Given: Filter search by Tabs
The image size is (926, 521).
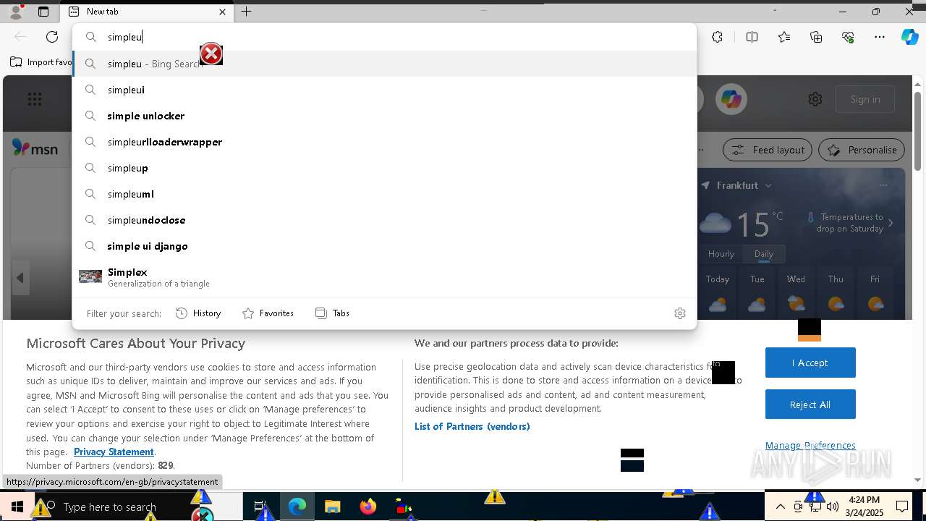Looking at the screenshot, I should coord(333,313).
